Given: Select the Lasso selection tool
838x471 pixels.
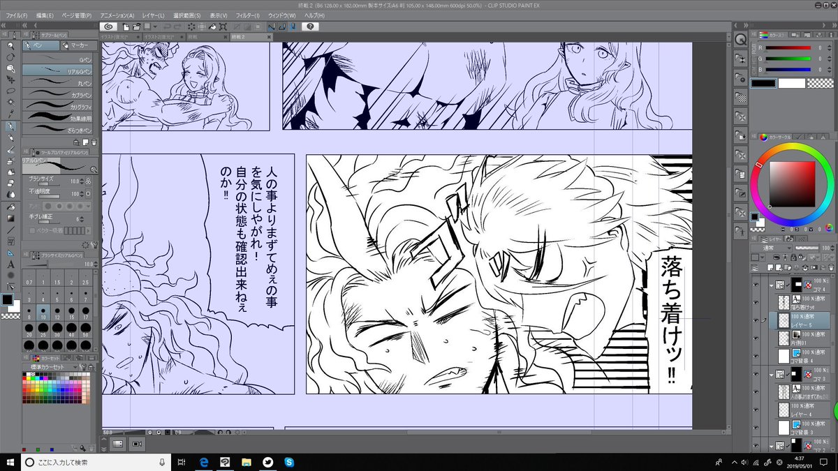Looking at the screenshot, I should [x=11, y=90].
